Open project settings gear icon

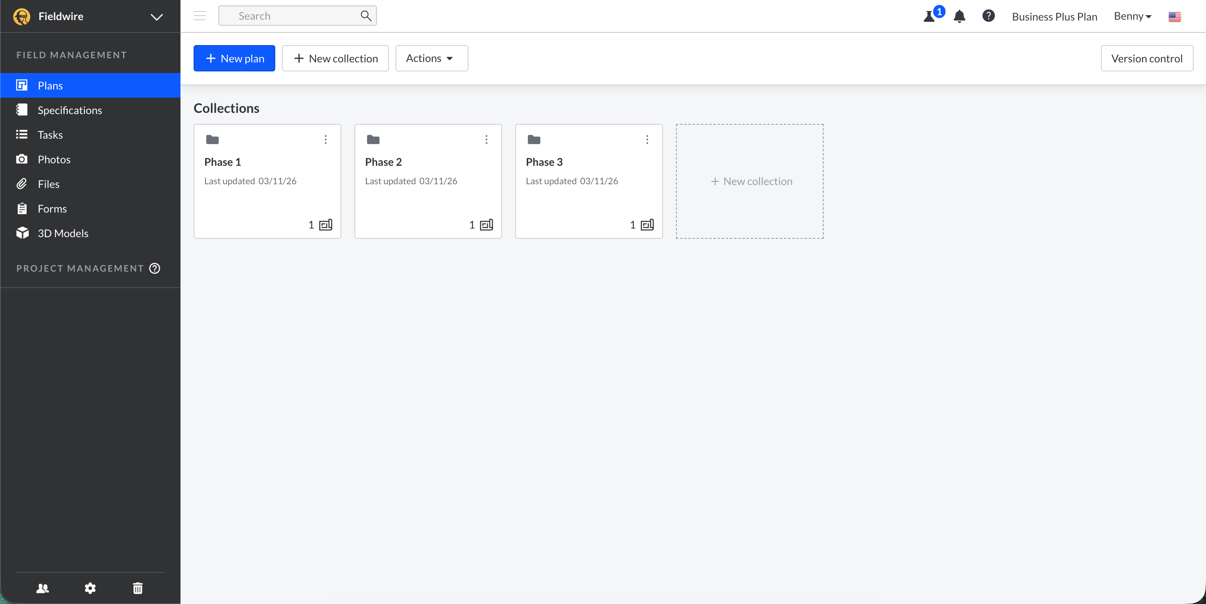[90, 588]
